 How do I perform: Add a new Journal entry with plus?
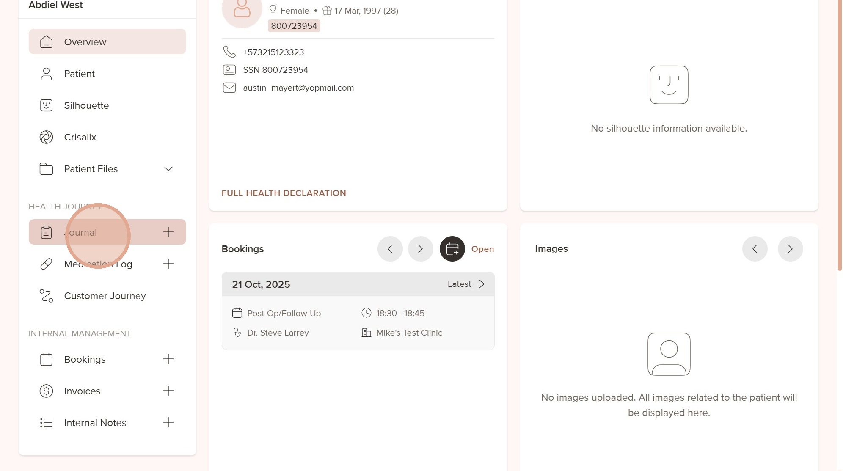click(x=168, y=232)
